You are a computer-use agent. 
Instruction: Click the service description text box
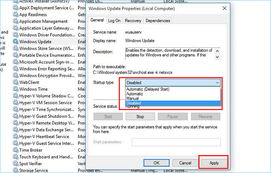tap(173, 54)
